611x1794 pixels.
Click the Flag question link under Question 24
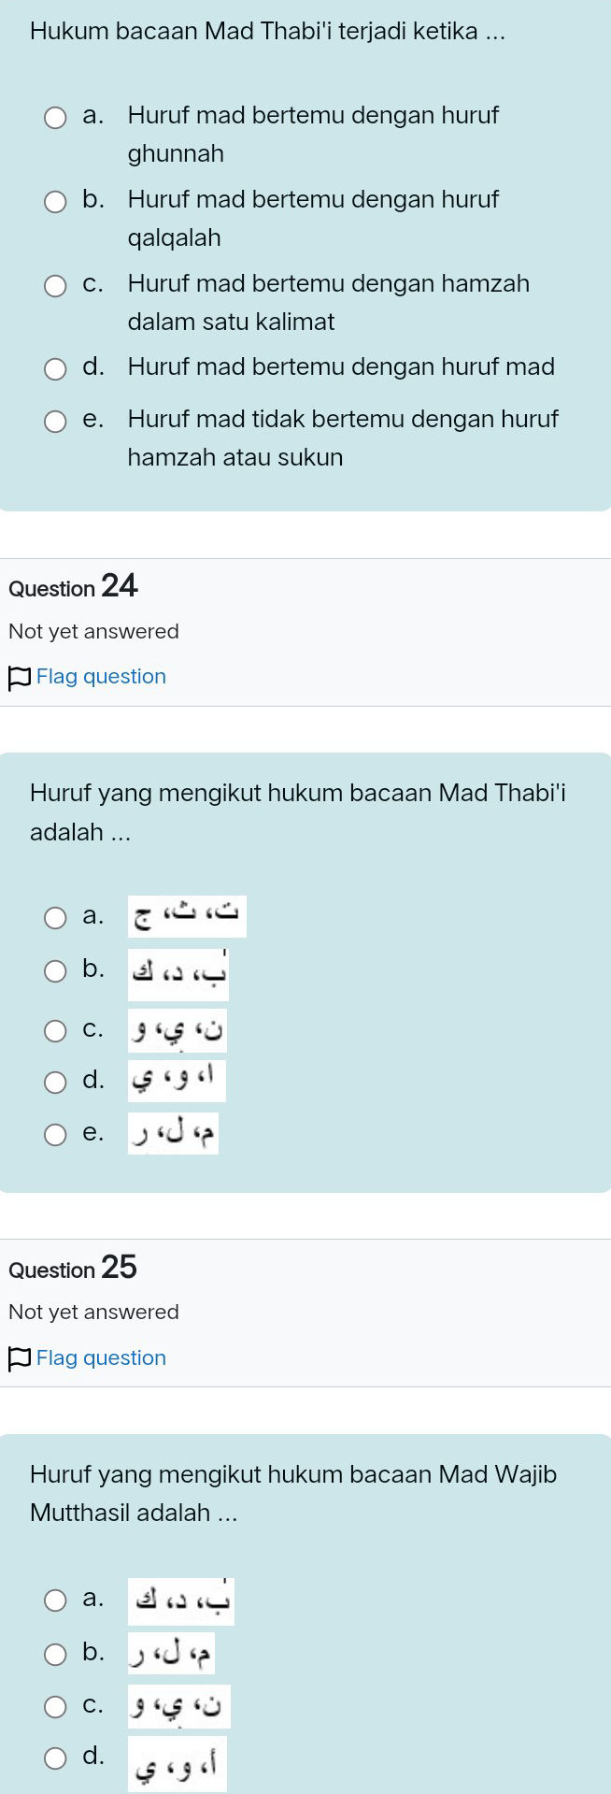(x=101, y=676)
